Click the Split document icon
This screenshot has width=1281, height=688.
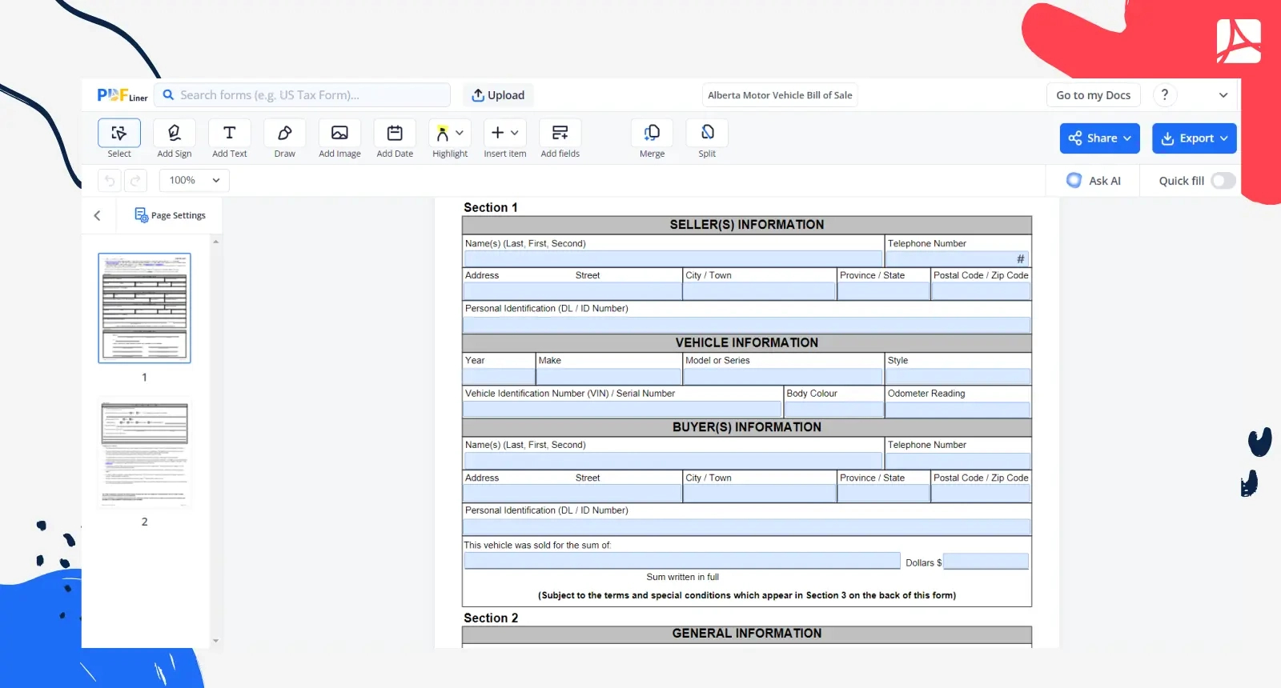707,134
